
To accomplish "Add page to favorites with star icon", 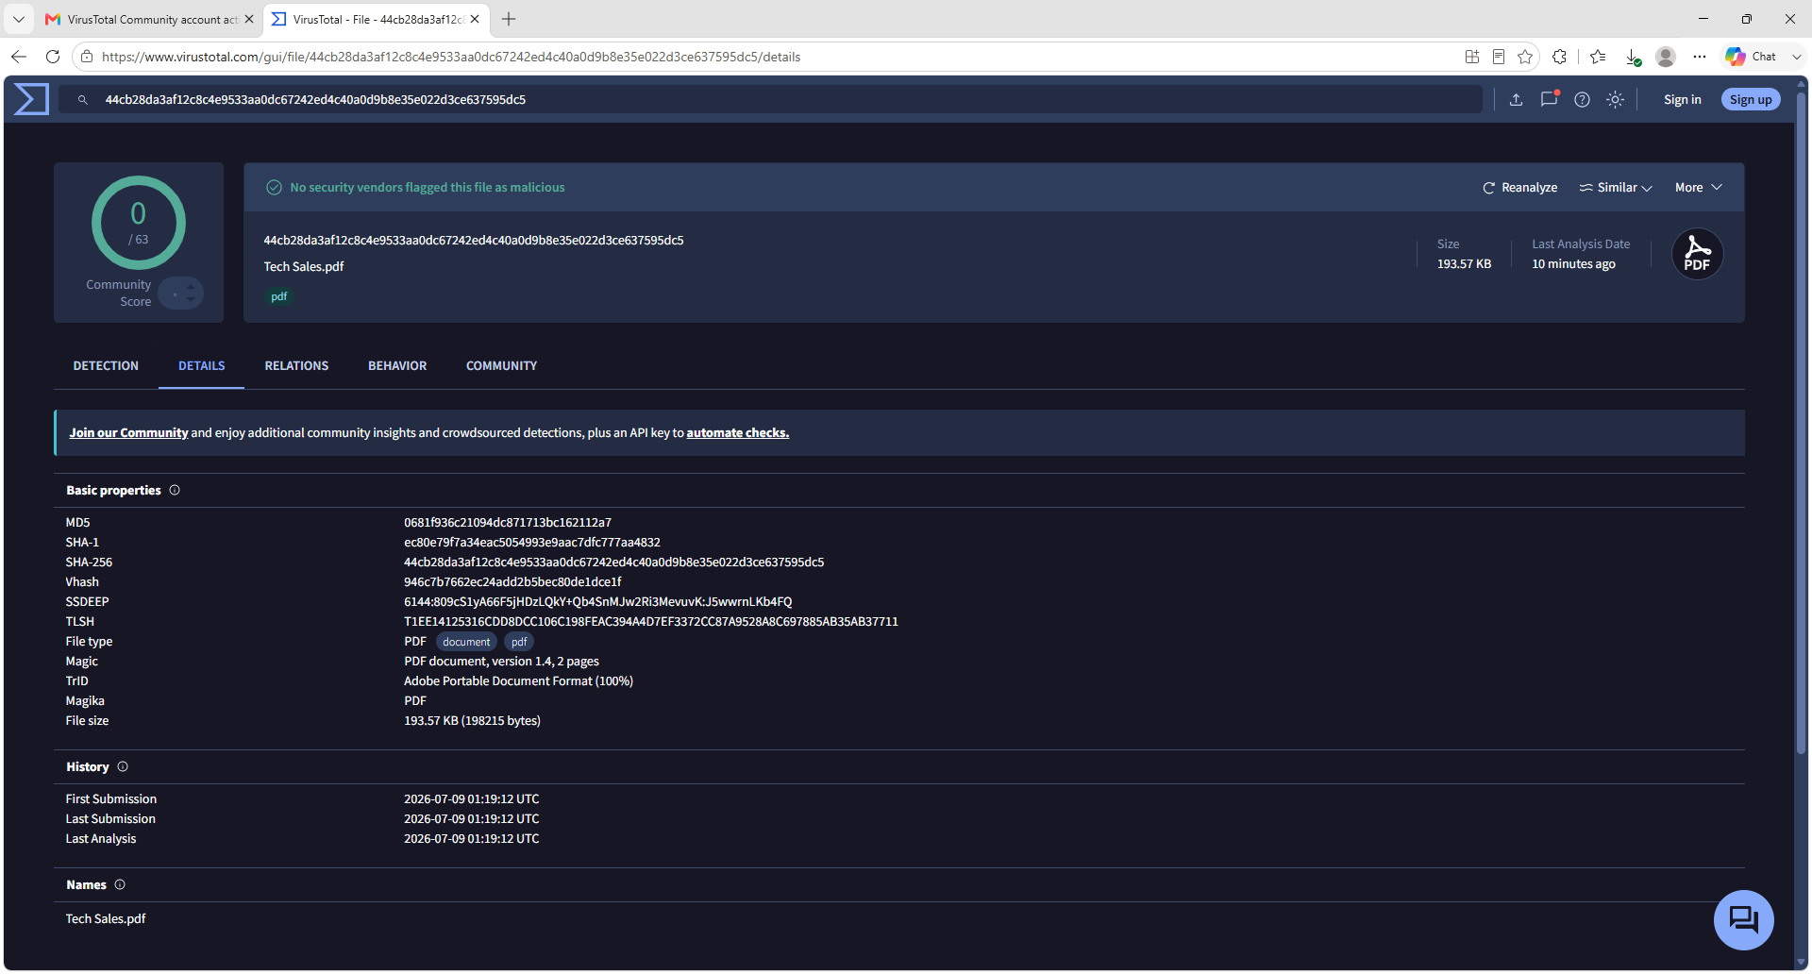I will 1525,57.
